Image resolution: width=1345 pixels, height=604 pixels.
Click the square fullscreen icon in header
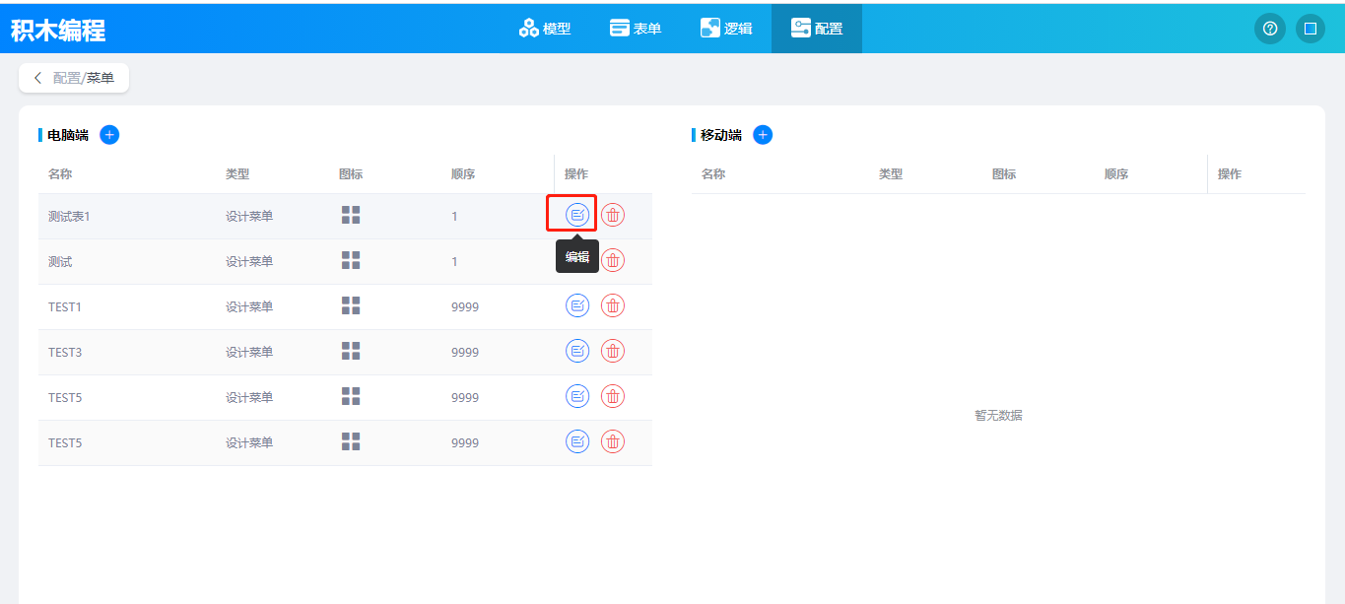pyautogui.click(x=1311, y=29)
